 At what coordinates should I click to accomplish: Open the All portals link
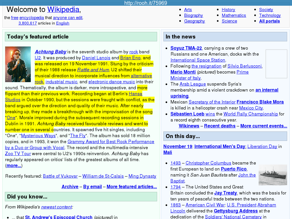pos(269,21)
